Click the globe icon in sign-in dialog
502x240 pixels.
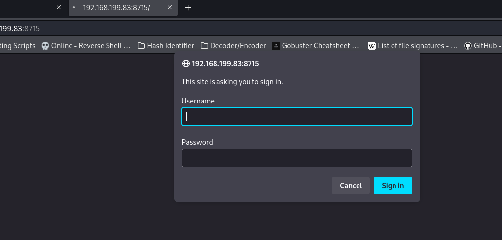tap(186, 63)
